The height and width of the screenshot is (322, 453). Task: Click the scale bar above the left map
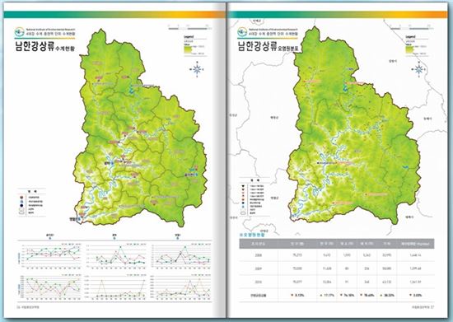[189, 28]
